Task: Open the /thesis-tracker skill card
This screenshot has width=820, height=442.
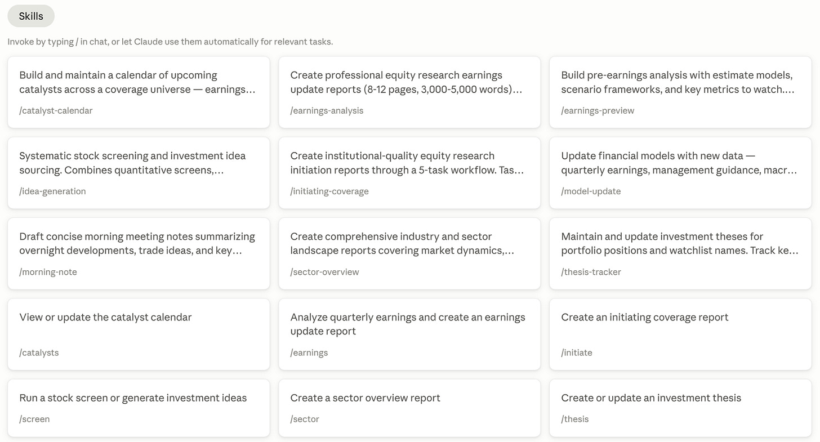Action: click(x=680, y=253)
